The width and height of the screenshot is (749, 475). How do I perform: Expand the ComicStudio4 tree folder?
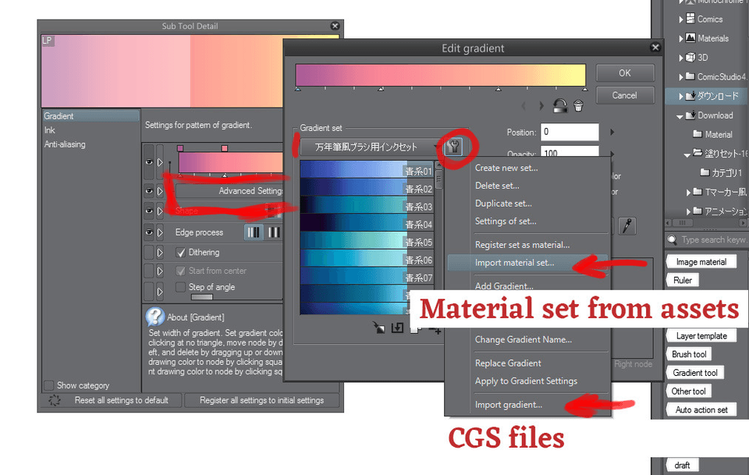(x=681, y=77)
